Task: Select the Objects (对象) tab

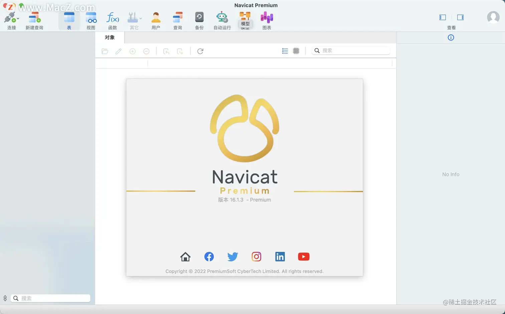Action: [110, 37]
